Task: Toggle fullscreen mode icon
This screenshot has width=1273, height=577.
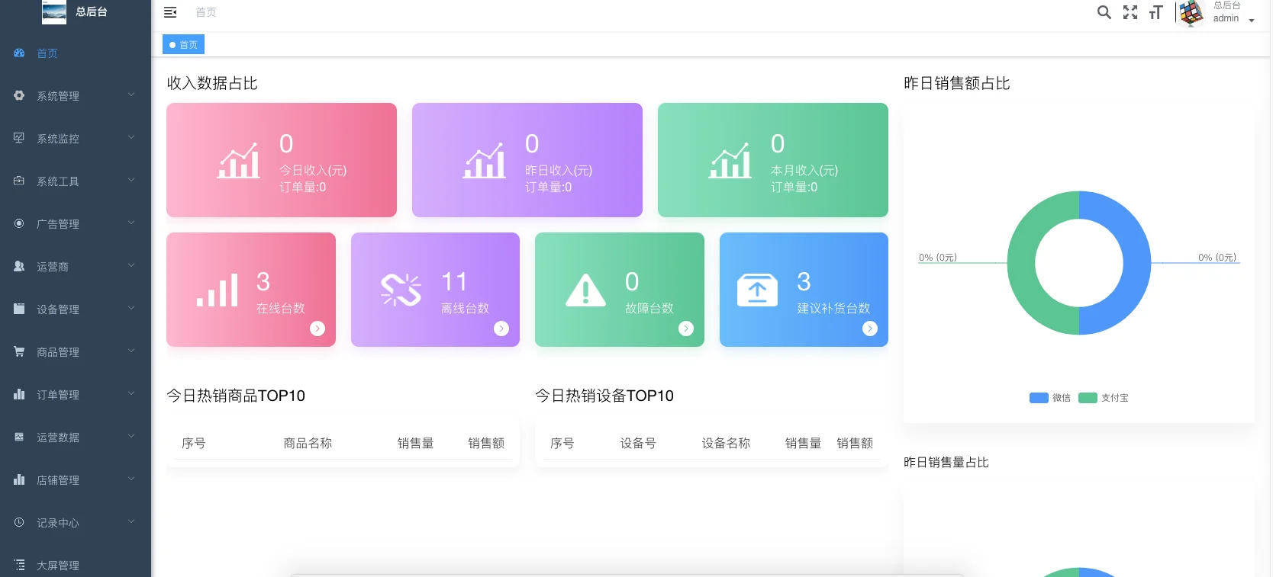Action: coord(1130,12)
